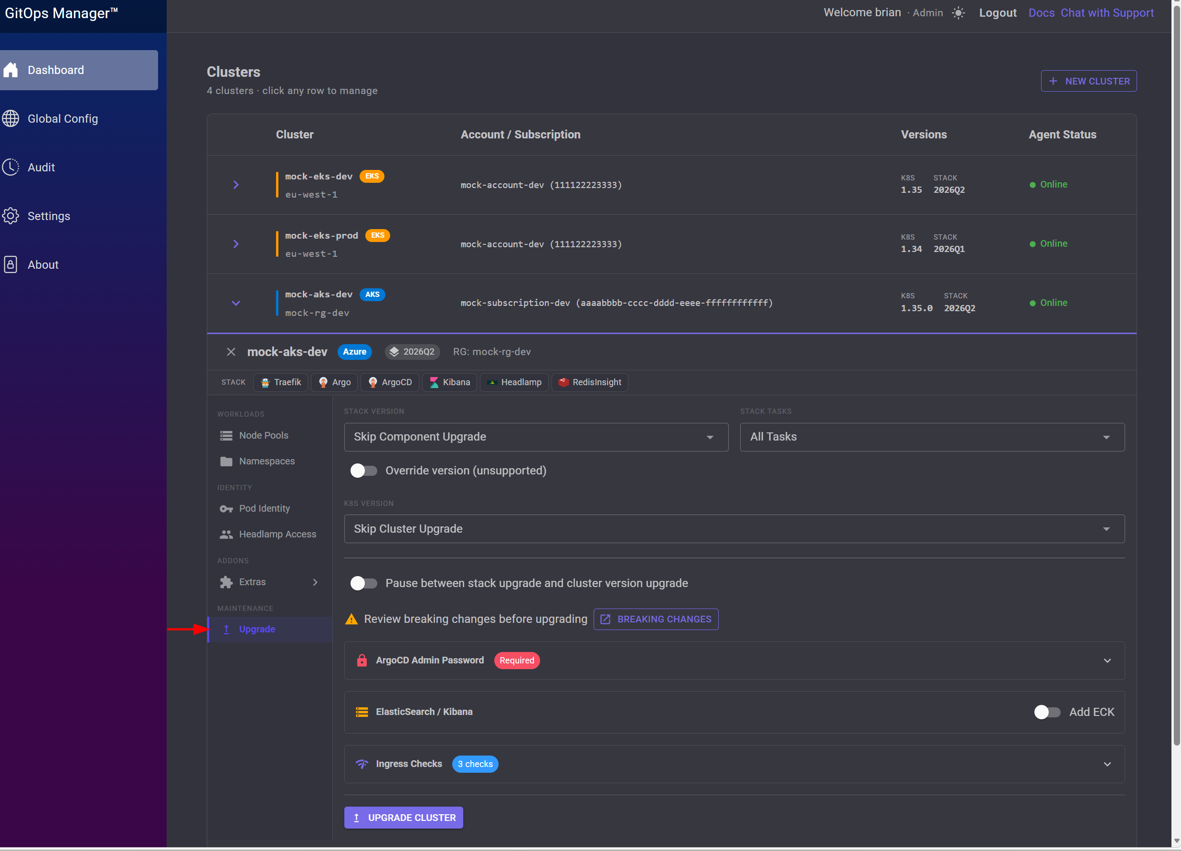1181x851 pixels.
Task: Enable the Add ECK switch
Action: 1047,713
